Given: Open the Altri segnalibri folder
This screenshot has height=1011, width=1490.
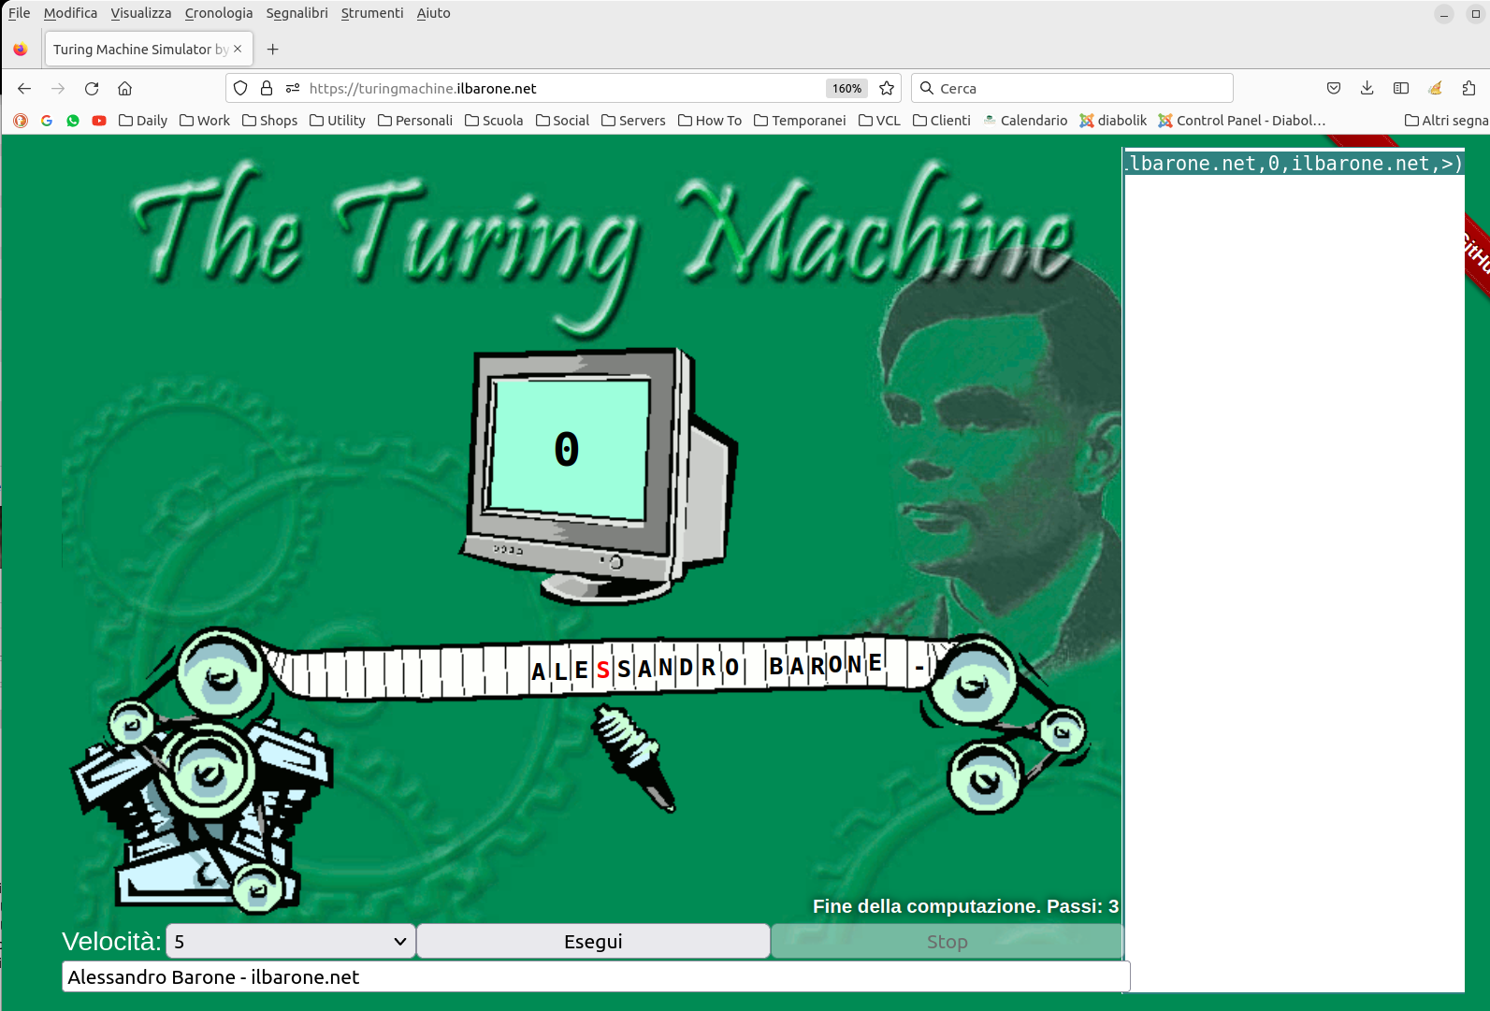Looking at the screenshot, I should click(x=1445, y=121).
